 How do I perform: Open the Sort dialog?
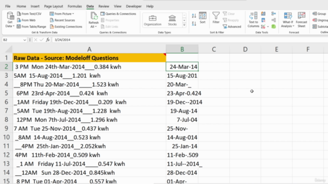[x=202, y=18]
